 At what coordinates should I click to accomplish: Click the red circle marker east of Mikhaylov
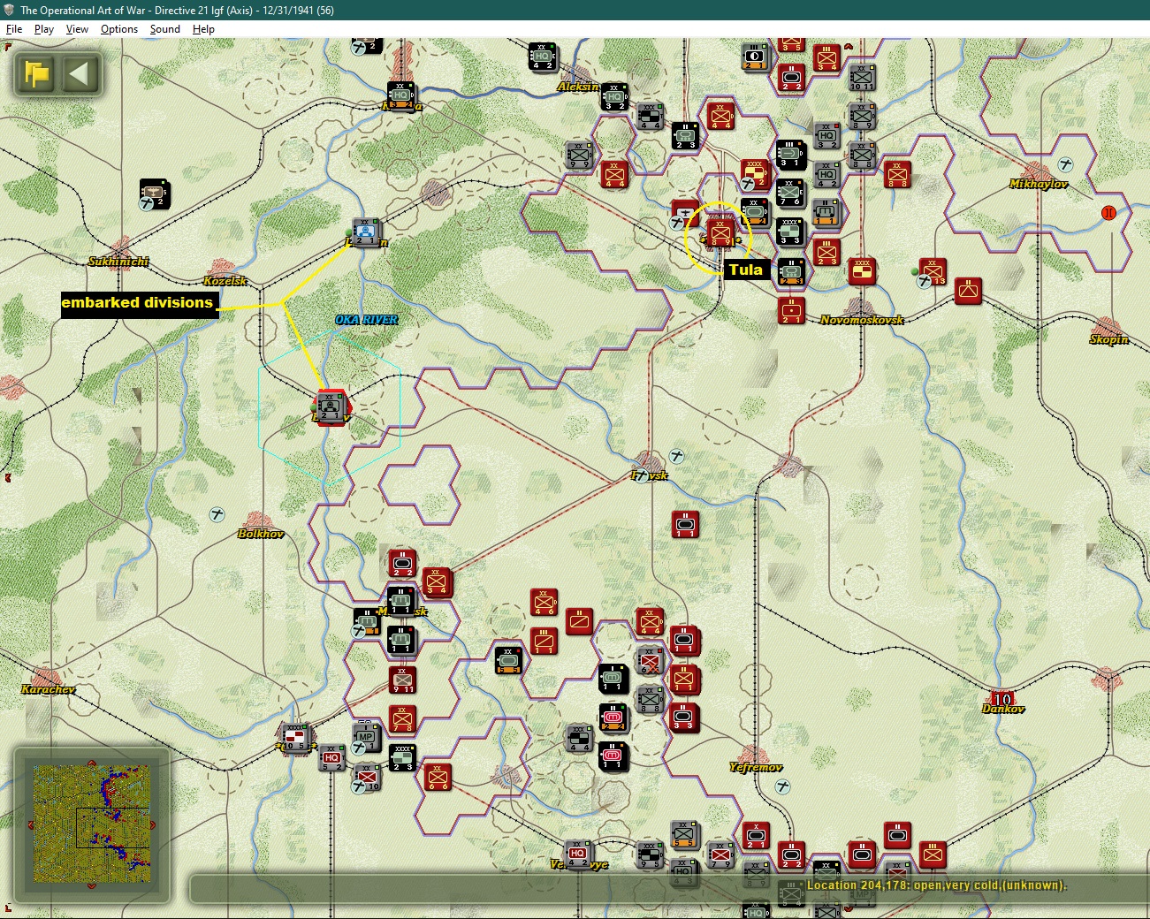coord(1108,213)
